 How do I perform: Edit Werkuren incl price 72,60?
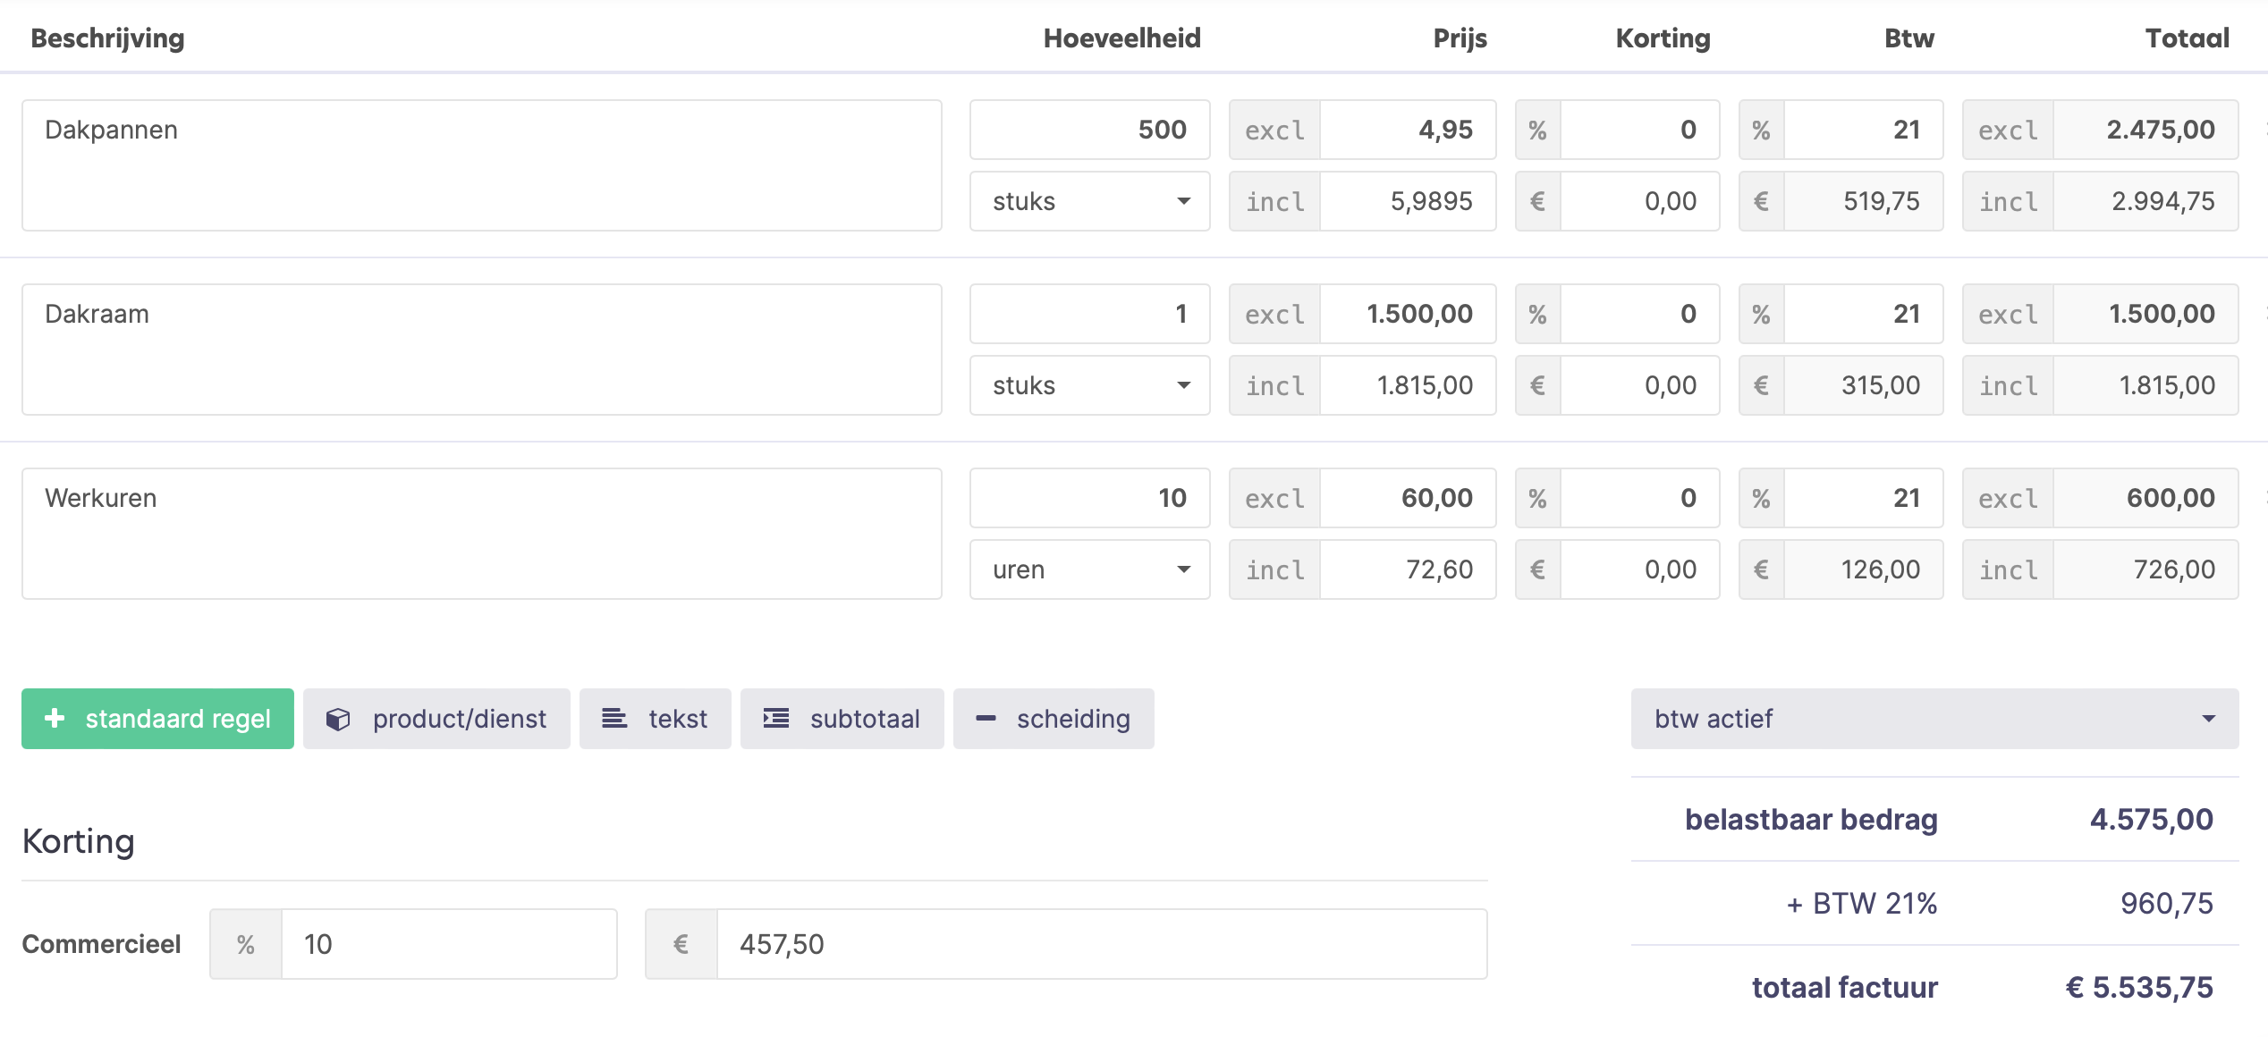[1408, 570]
